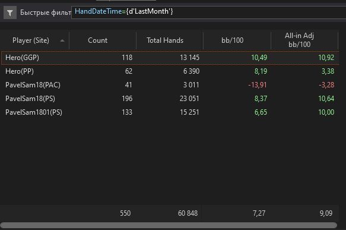This screenshot has height=230, width=346.
Task: Click Count value 133
Action: (x=127, y=112)
